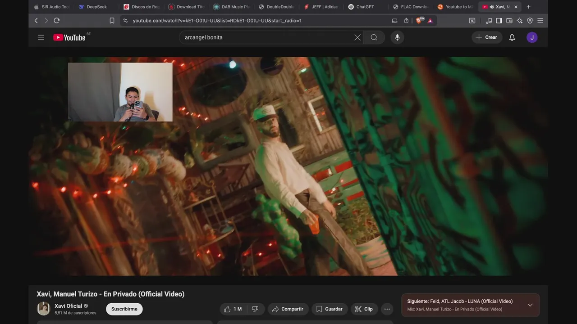Open the YouTube hamburger guide menu
577x324 pixels.
click(41, 37)
